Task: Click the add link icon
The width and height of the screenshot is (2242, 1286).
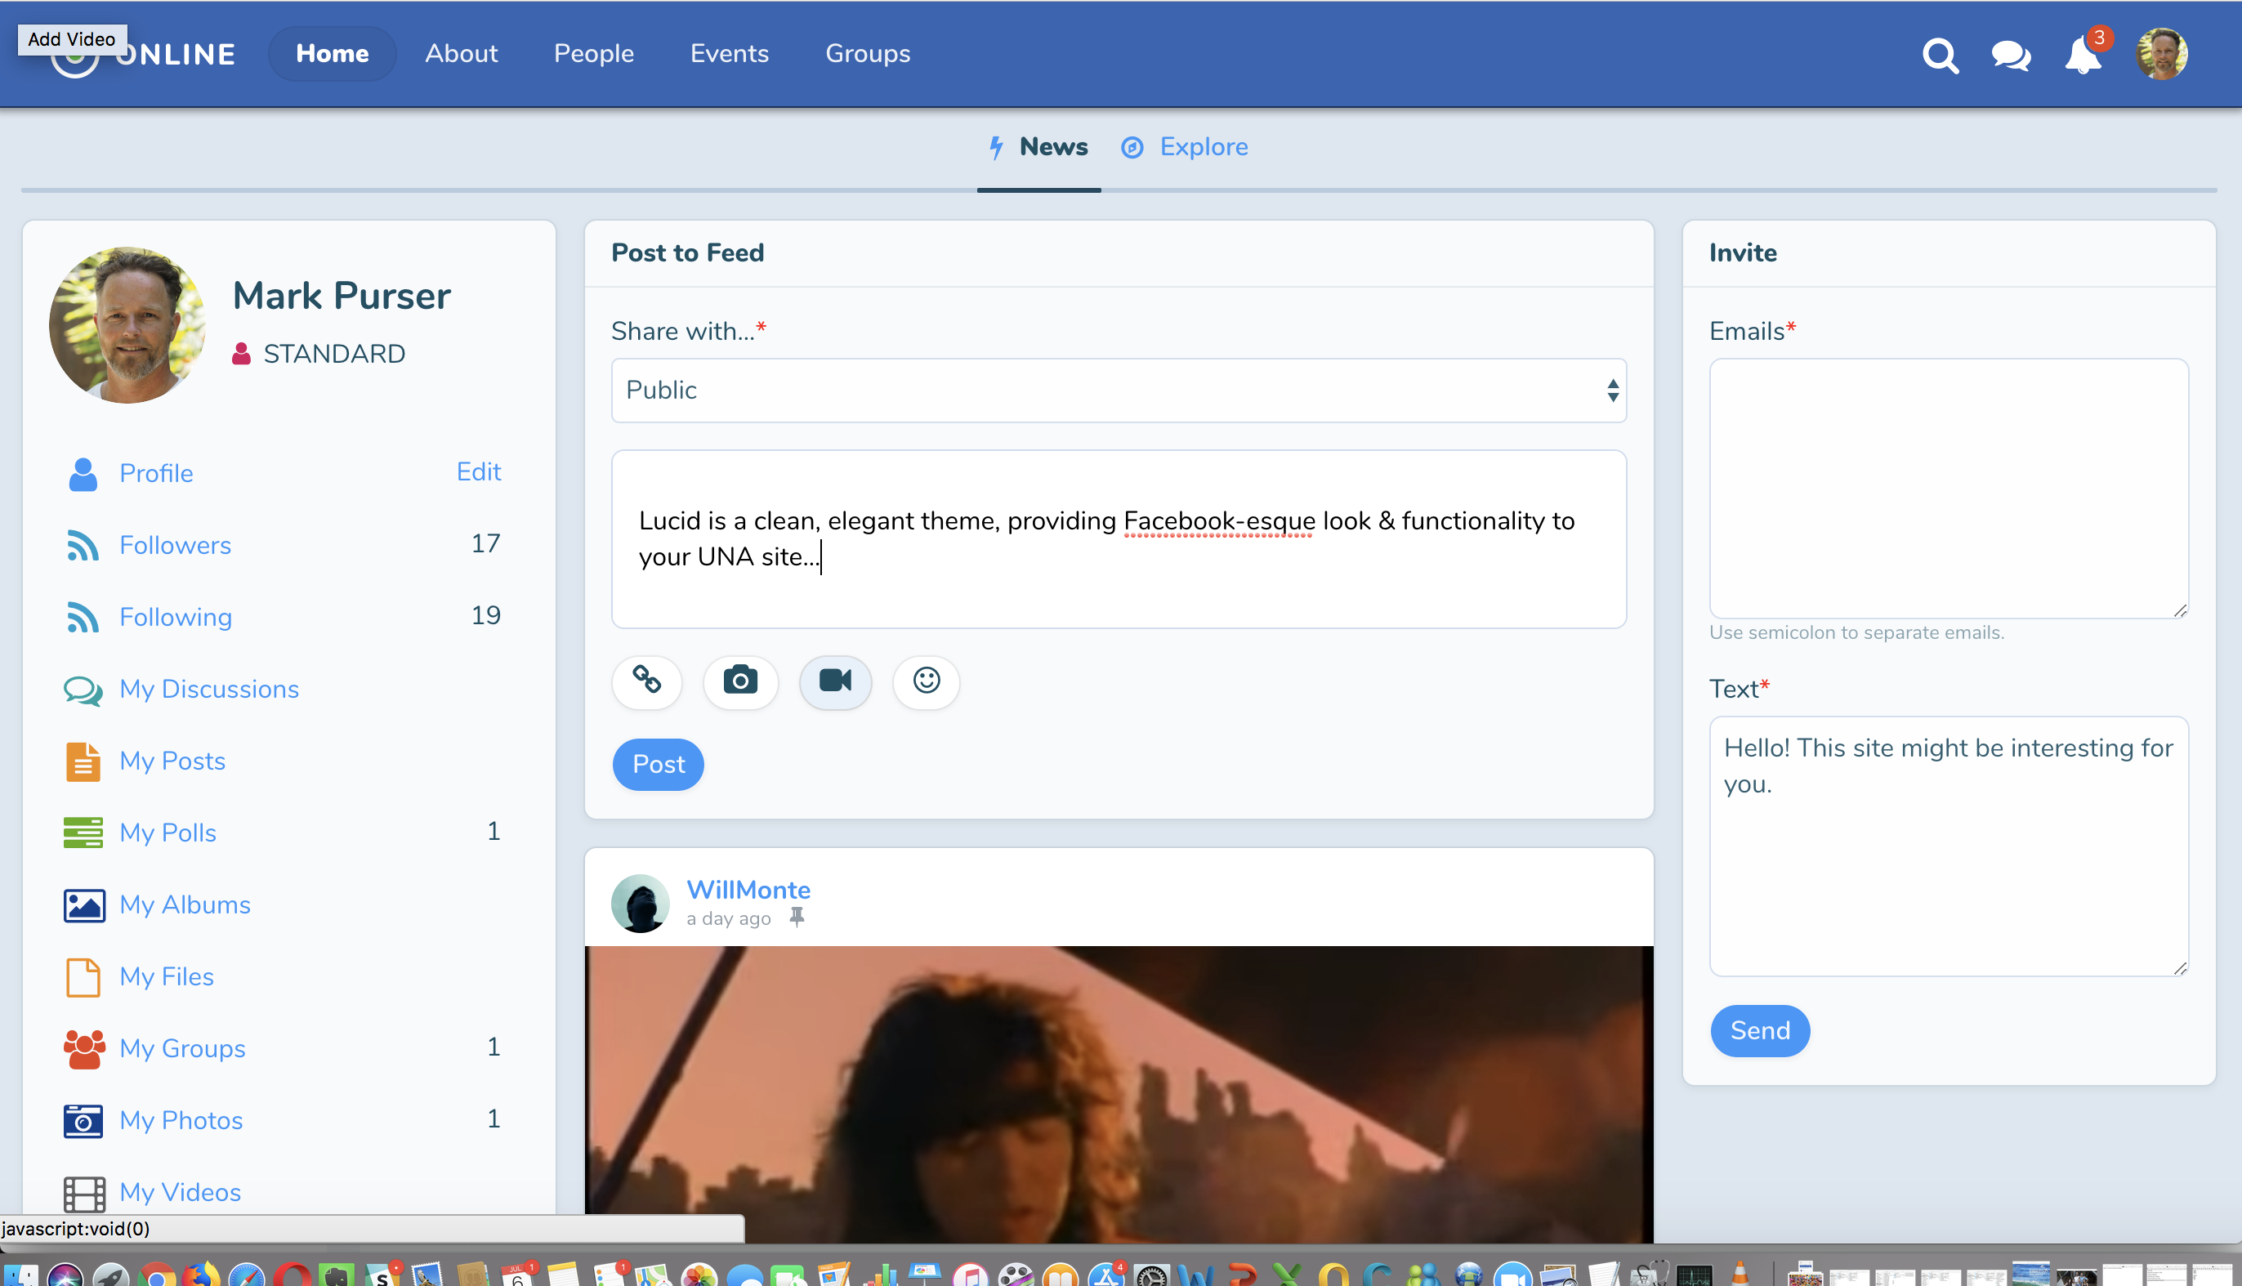Action: coord(646,680)
